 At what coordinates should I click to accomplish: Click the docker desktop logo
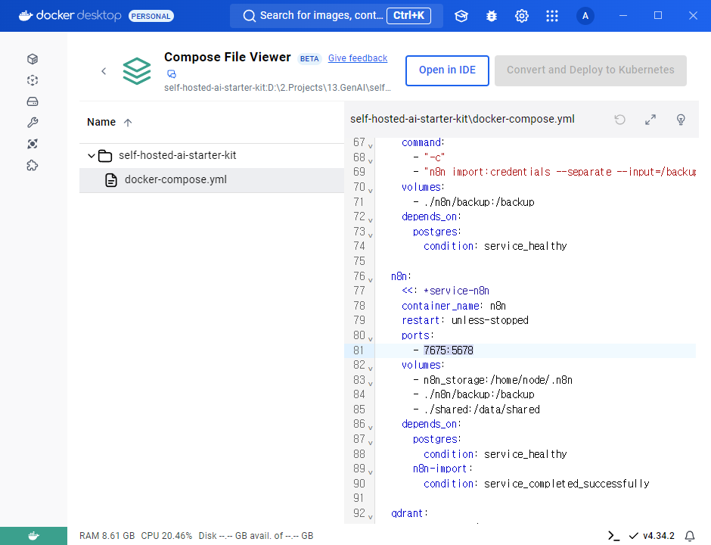[70, 15]
